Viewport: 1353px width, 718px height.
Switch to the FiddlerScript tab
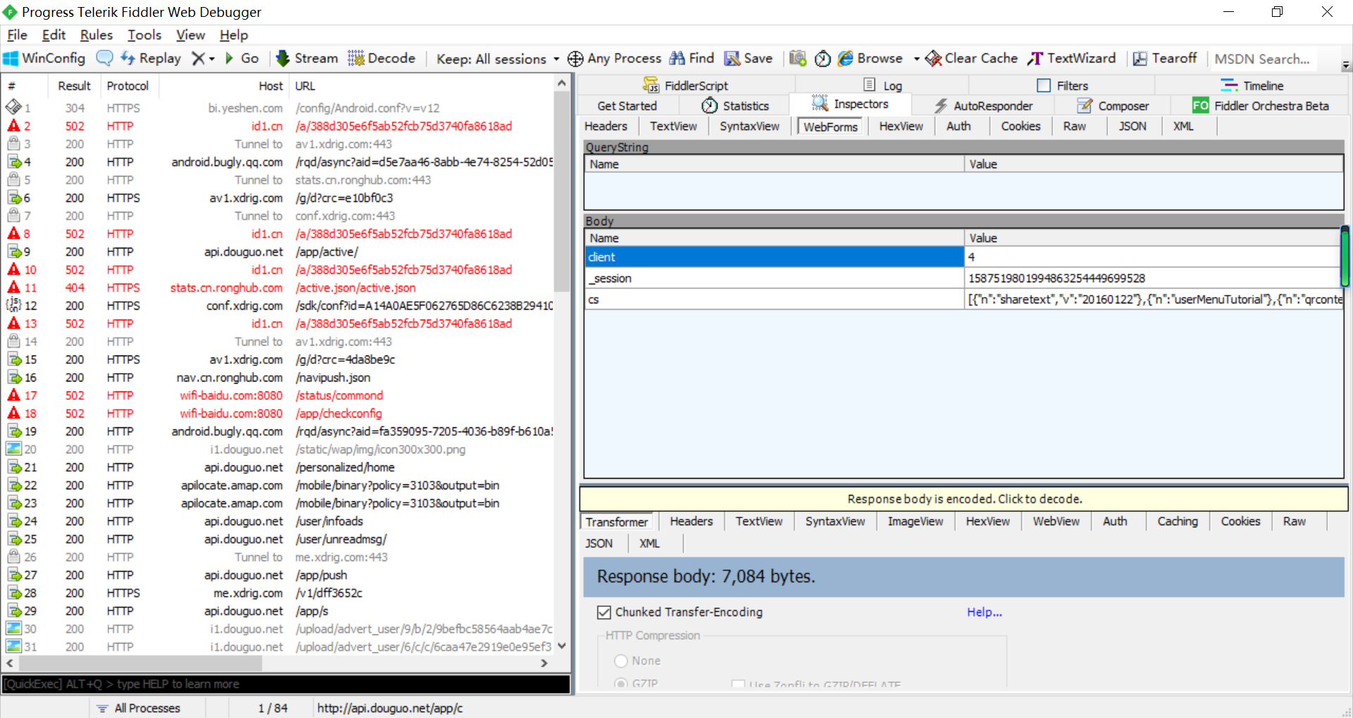click(x=685, y=85)
